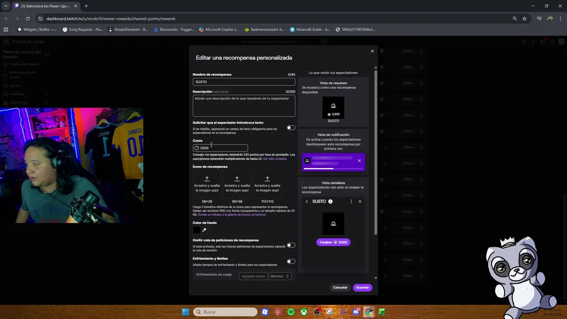Dismiss the notification preview with X
The width and height of the screenshot is (567, 319).
coord(359,161)
